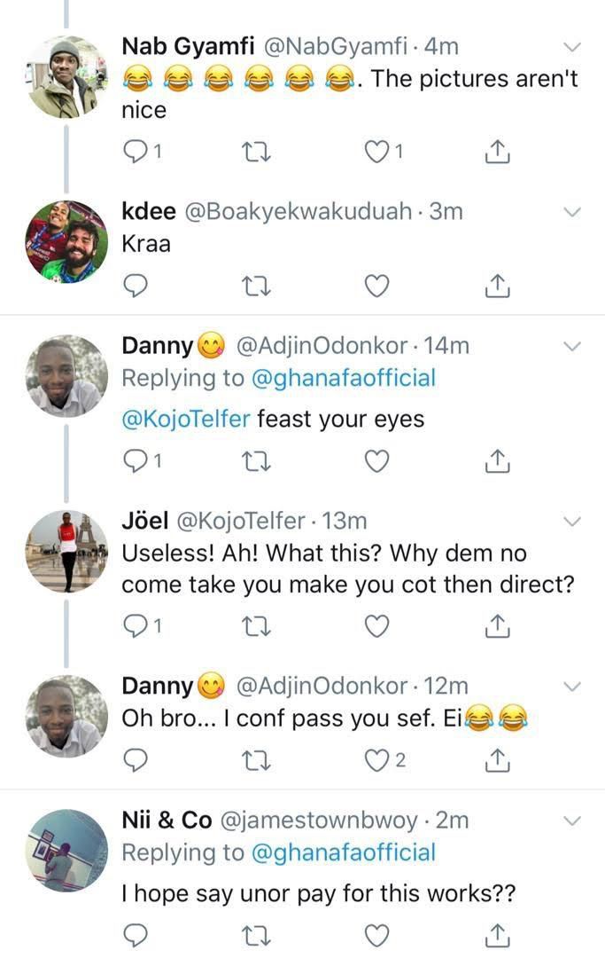Like kdee's "Kraa" tweet
This screenshot has height=958, width=605.
(377, 286)
